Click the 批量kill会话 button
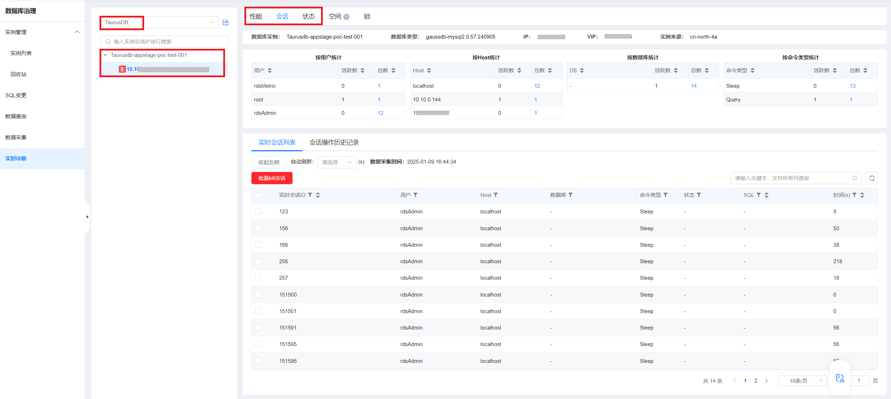The height and width of the screenshot is (399, 891). (272, 178)
